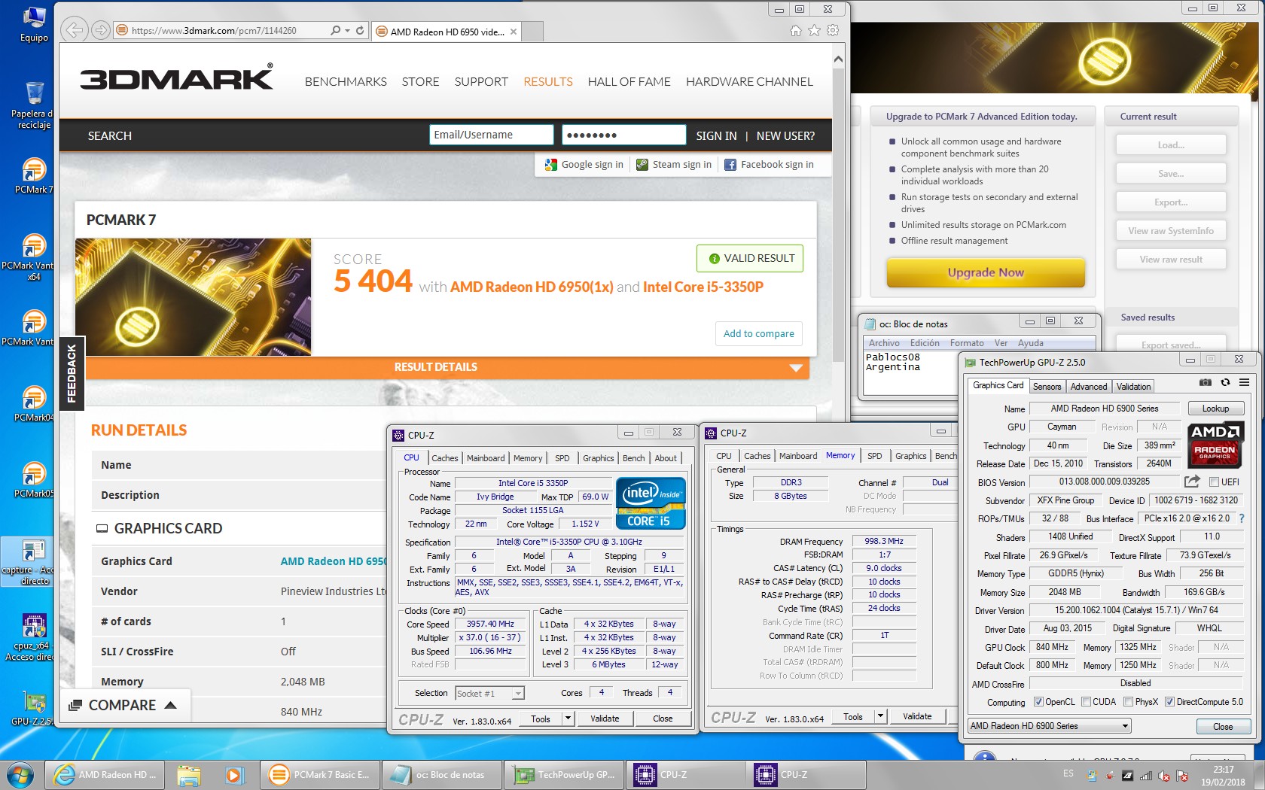Open the browser home icon
This screenshot has width=1265, height=790.
[x=796, y=31]
